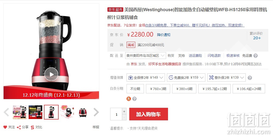Click the quantity input field
The width and height of the screenshot is (273, 137).
tap(116, 114)
